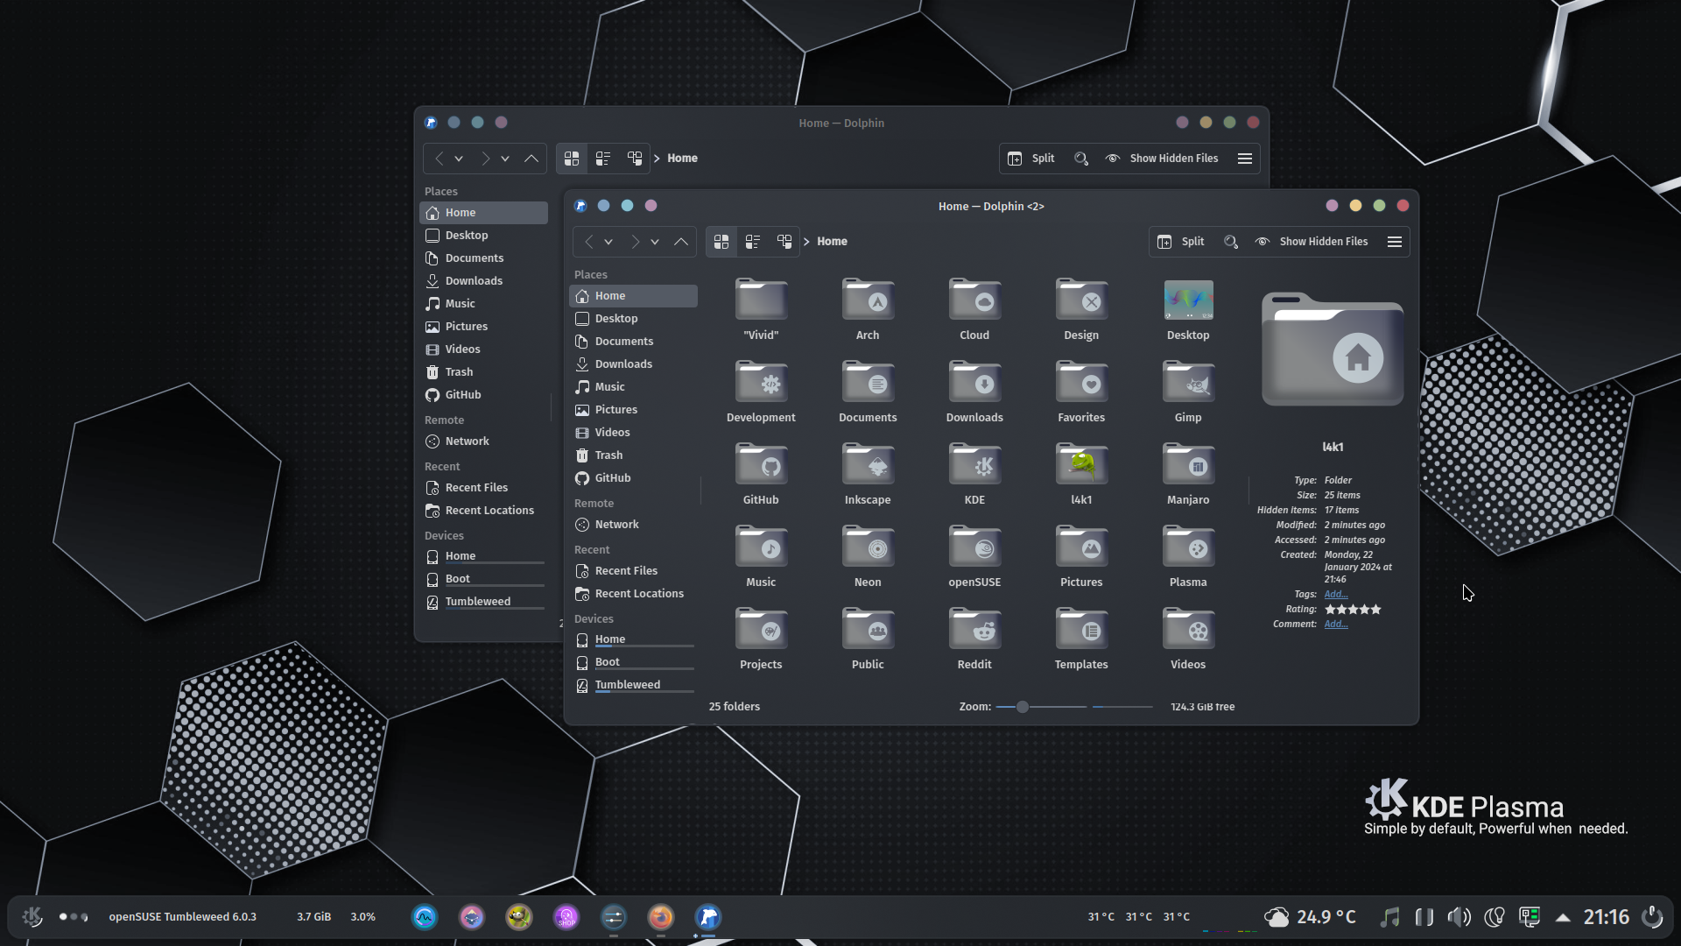The image size is (1681, 946).
Task: Open the Favorites folder icon
Action: [x=1081, y=383]
